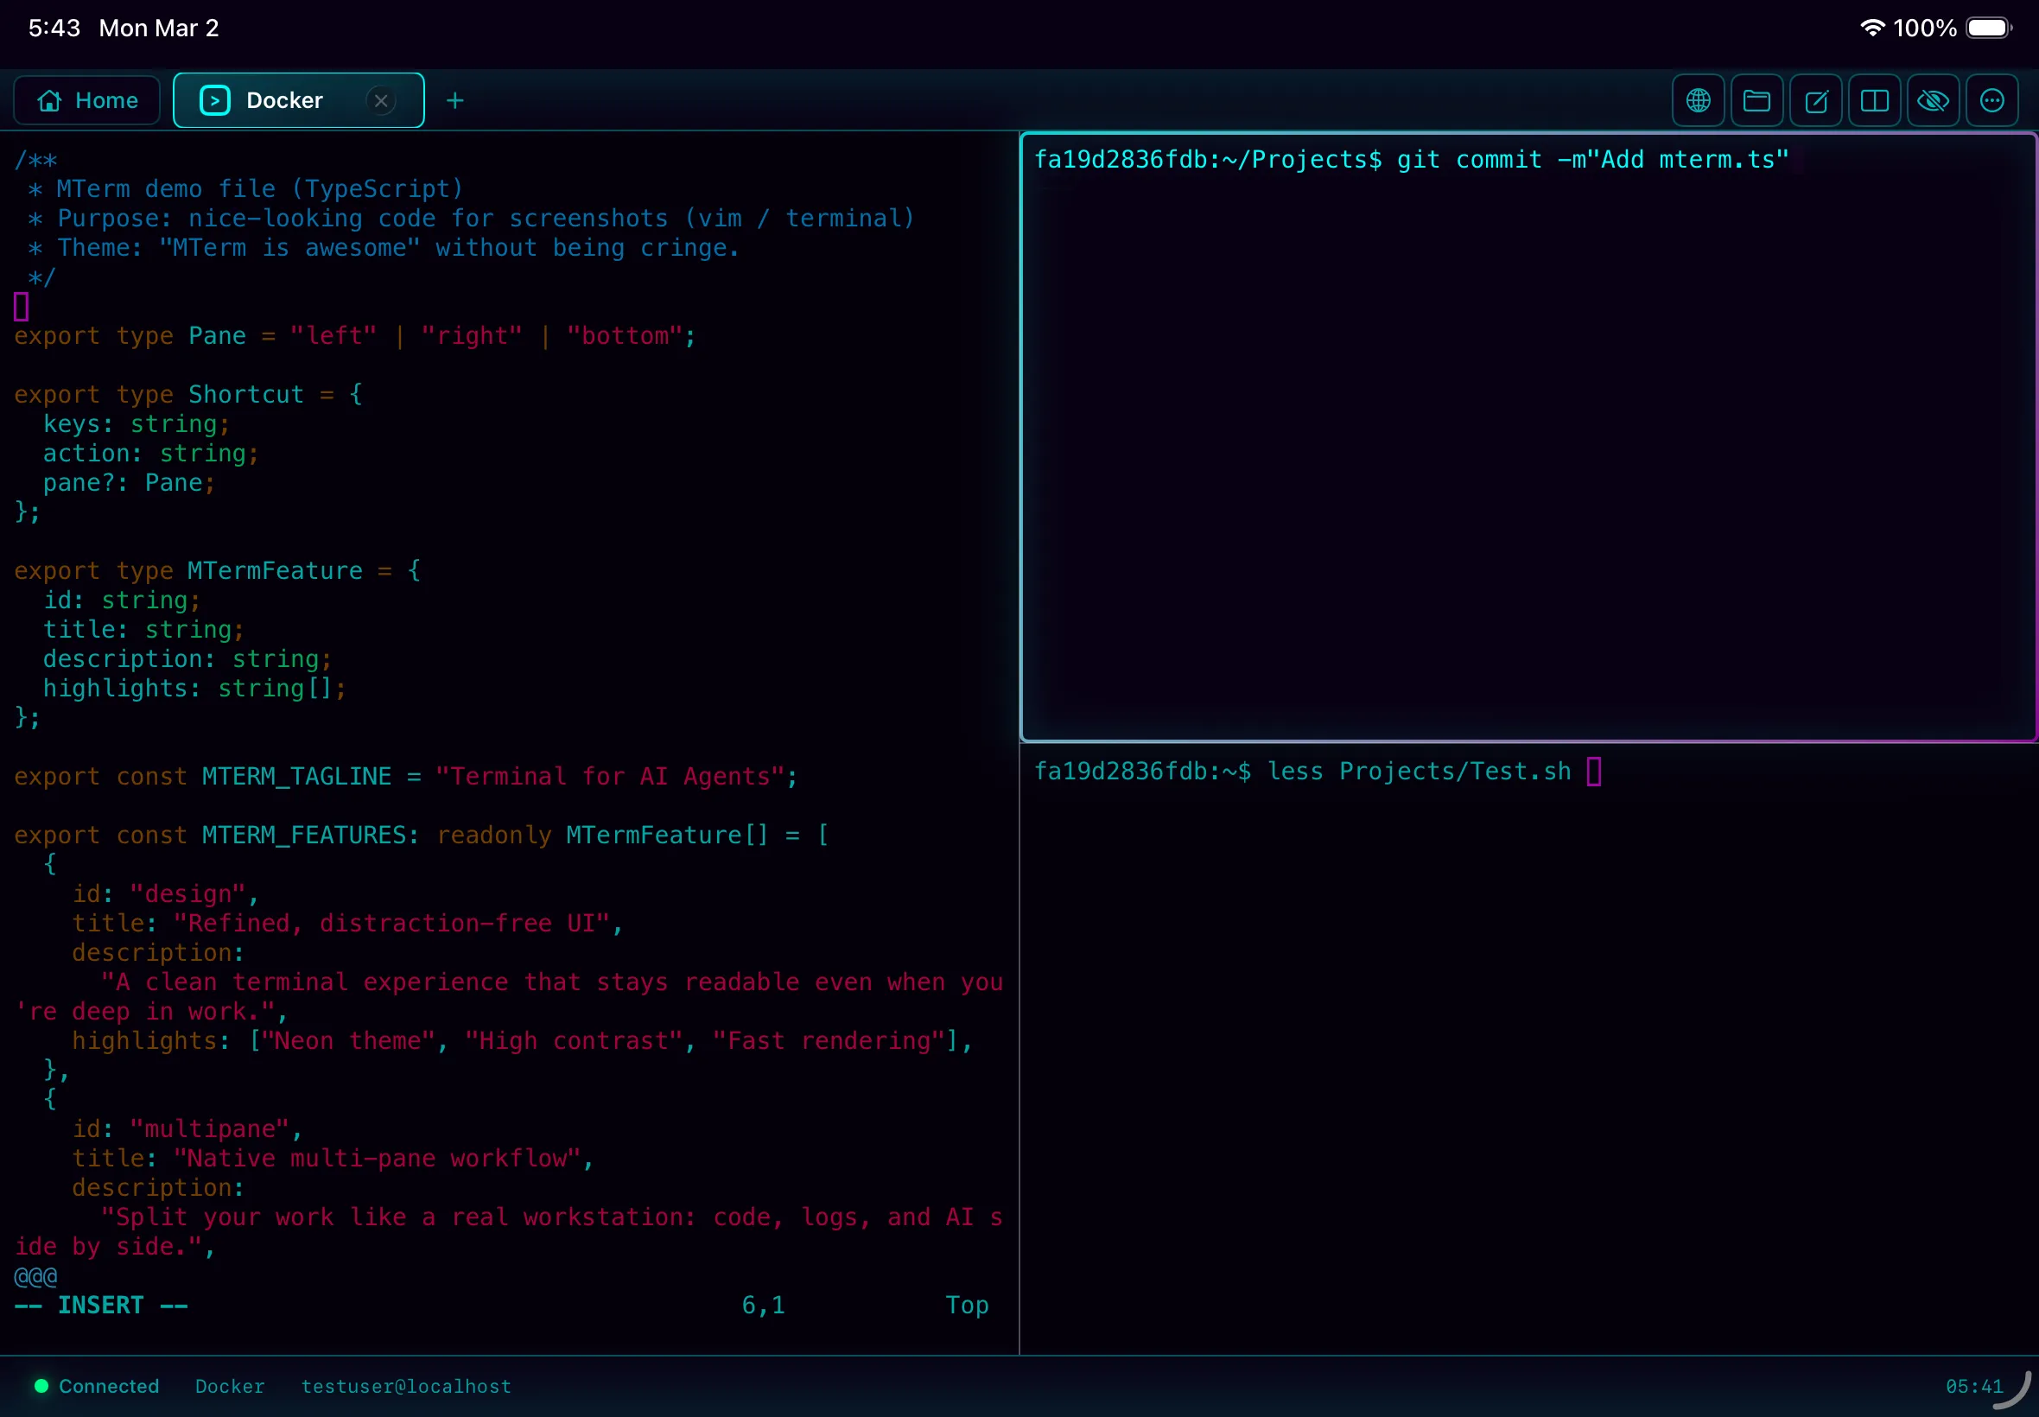Click the Wi-Fi icon in status bar
2039x1417 pixels.
pyautogui.click(x=1871, y=28)
